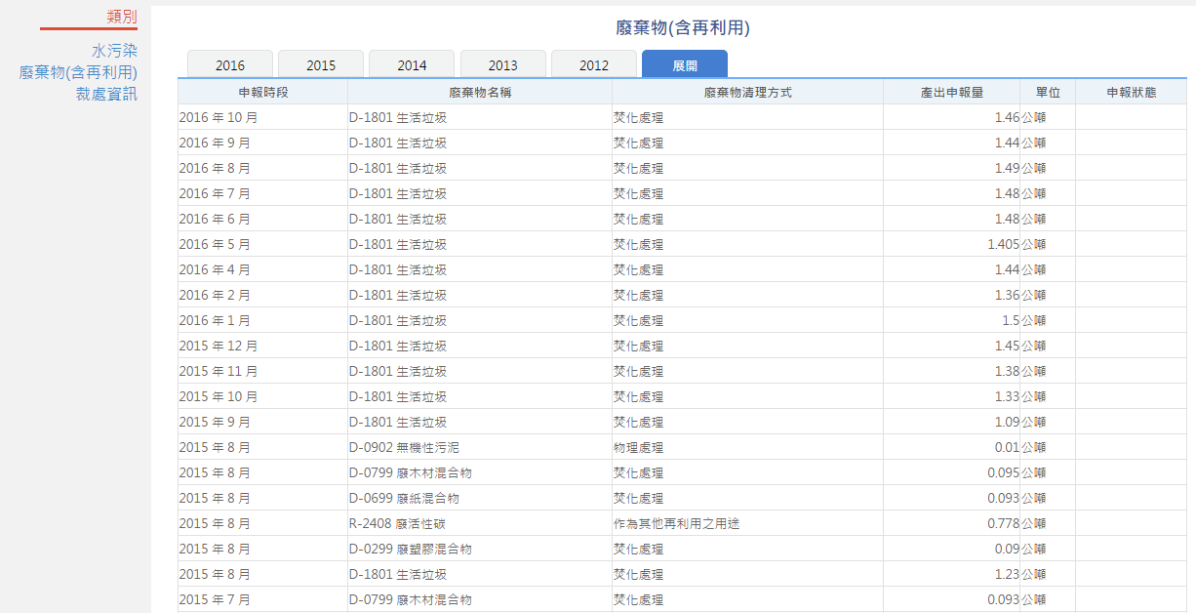Viewport: 1196px width, 613px height.
Task: Open the 裁處資訊 sidebar link
Action: 106,94
